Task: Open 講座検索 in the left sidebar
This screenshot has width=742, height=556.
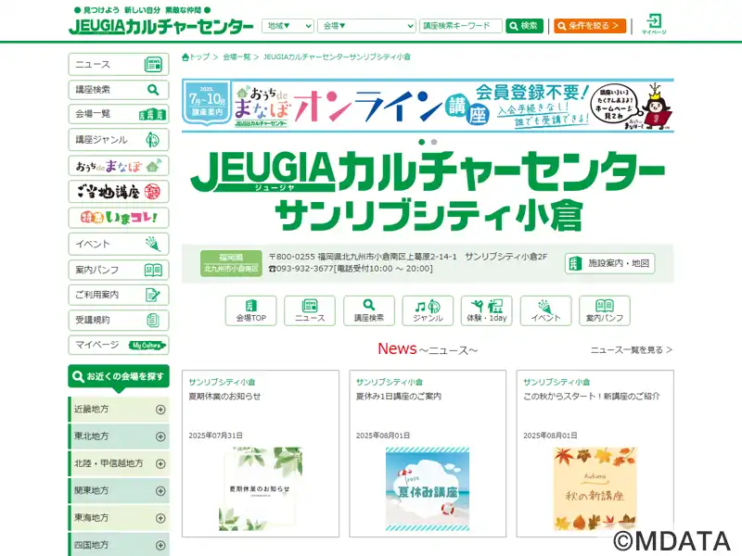Action: (x=119, y=89)
